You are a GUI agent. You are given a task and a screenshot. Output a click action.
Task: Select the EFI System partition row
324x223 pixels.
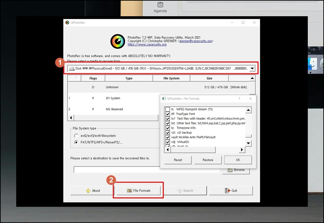(114, 98)
